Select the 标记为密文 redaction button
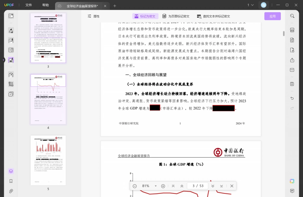Image resolution: width=303 pixels, height=197 pixels. coord(145,16)
